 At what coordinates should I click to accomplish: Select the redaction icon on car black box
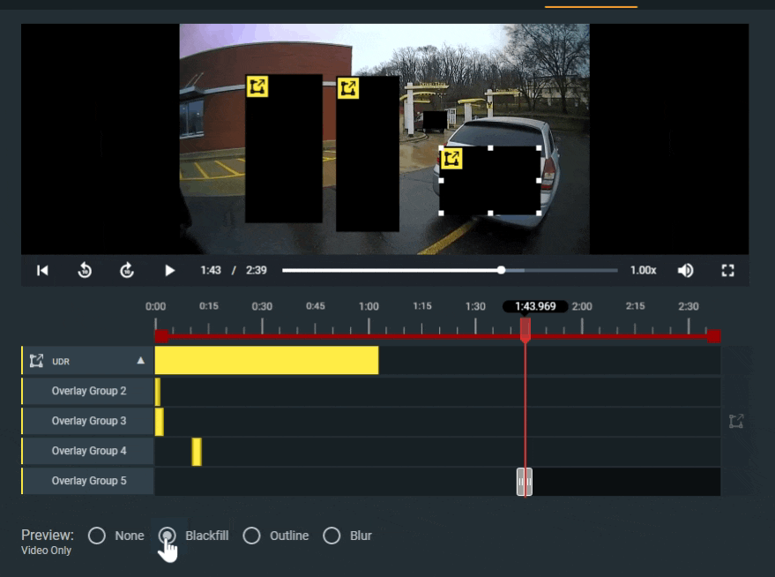click(x=451, y=159)
